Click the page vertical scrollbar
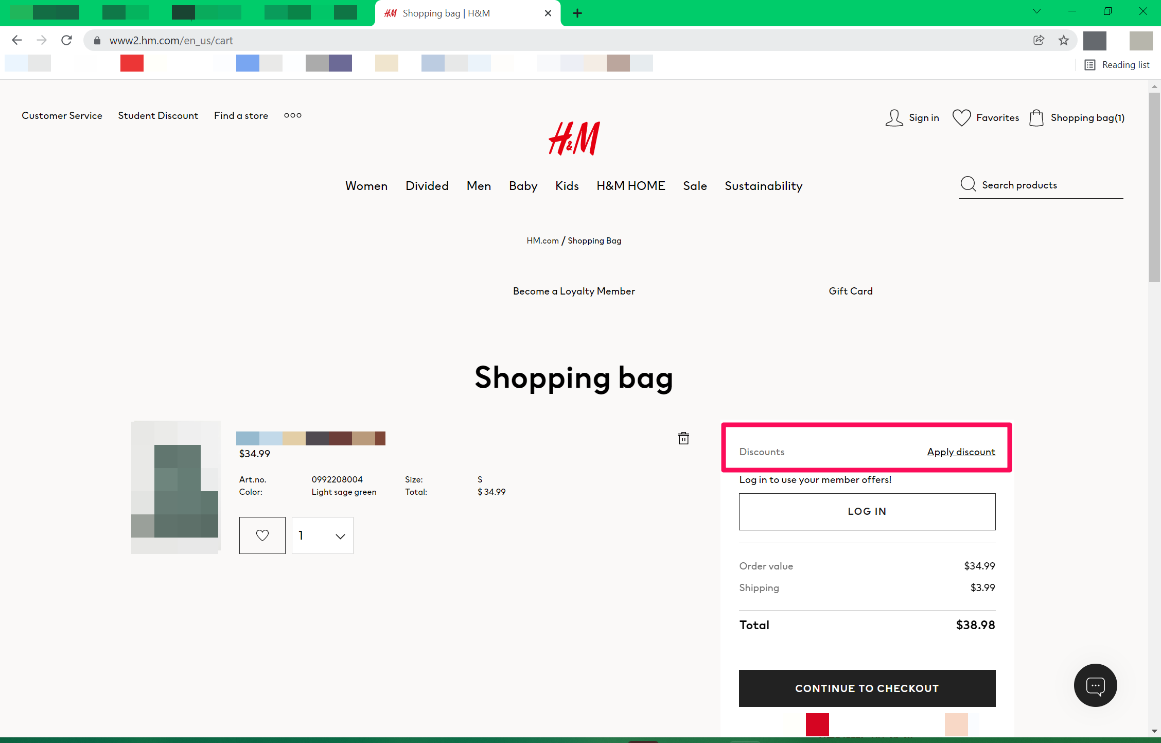1161x743 pixels. [x=1154, y=188]
